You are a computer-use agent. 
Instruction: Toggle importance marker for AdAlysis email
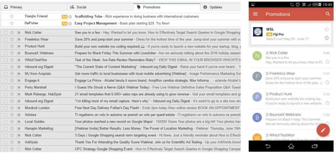[19, 142]
